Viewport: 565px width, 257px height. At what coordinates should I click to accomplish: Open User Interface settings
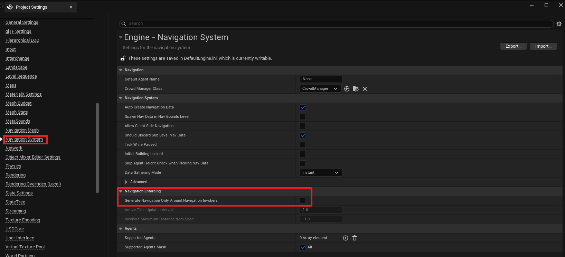pyautogui.click(x=20, y=238)
